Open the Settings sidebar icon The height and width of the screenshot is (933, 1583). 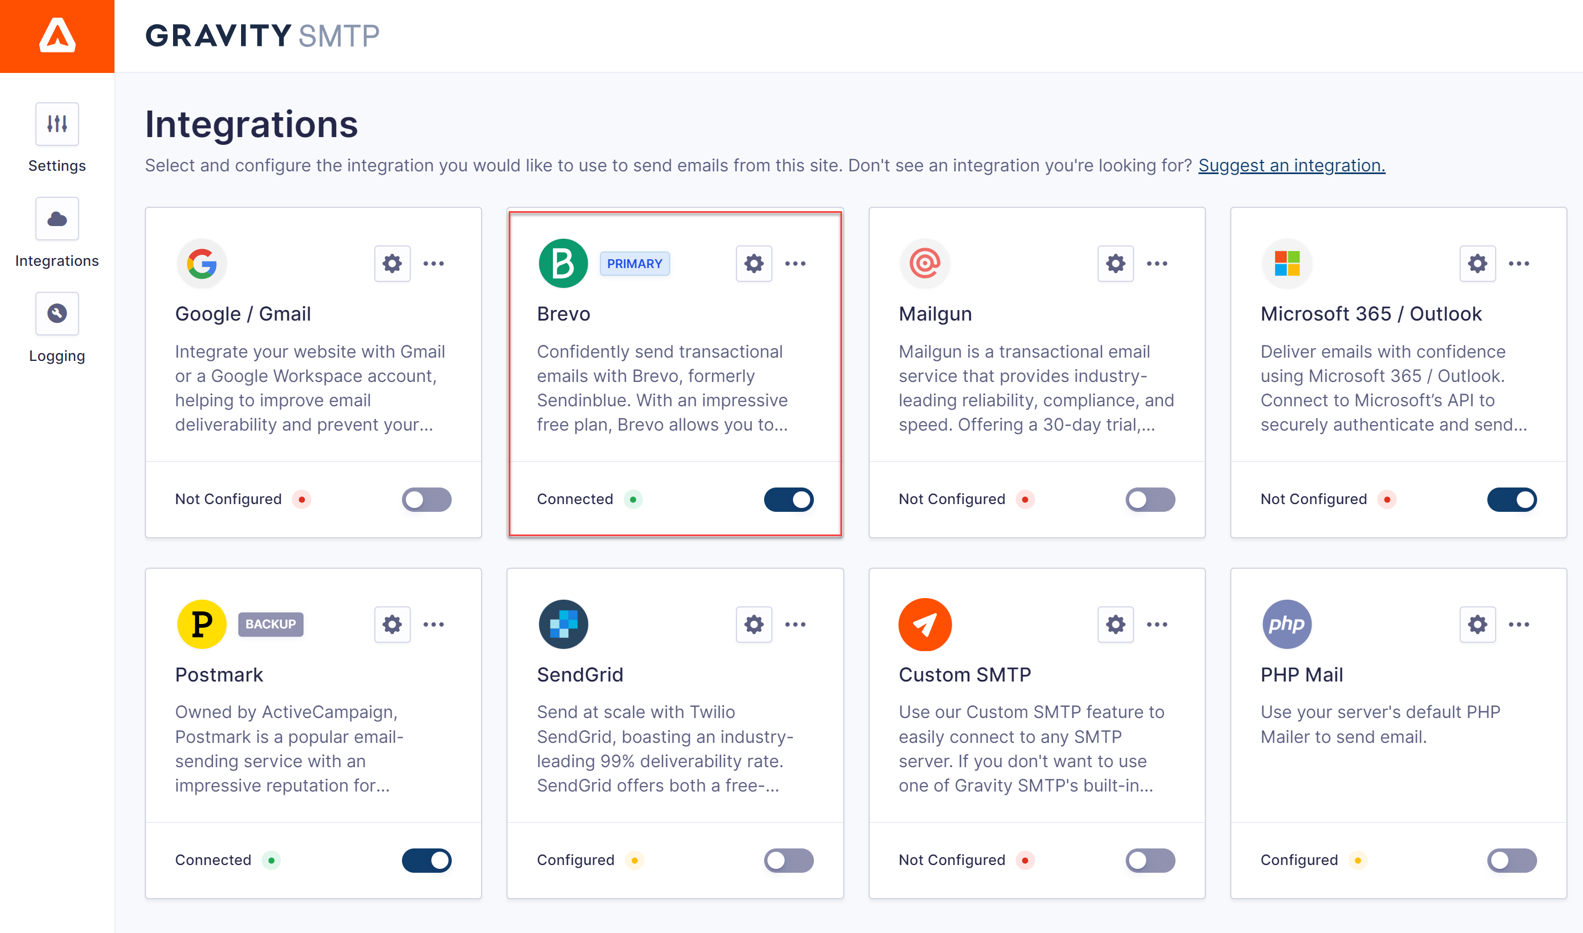tap(58, 124)
